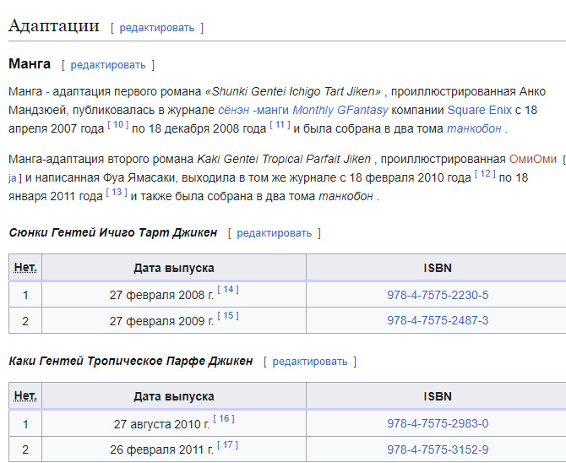Click the Нет. column header in first table
The width and height of the screenshot is (566, 463).
tap(25, 268)
